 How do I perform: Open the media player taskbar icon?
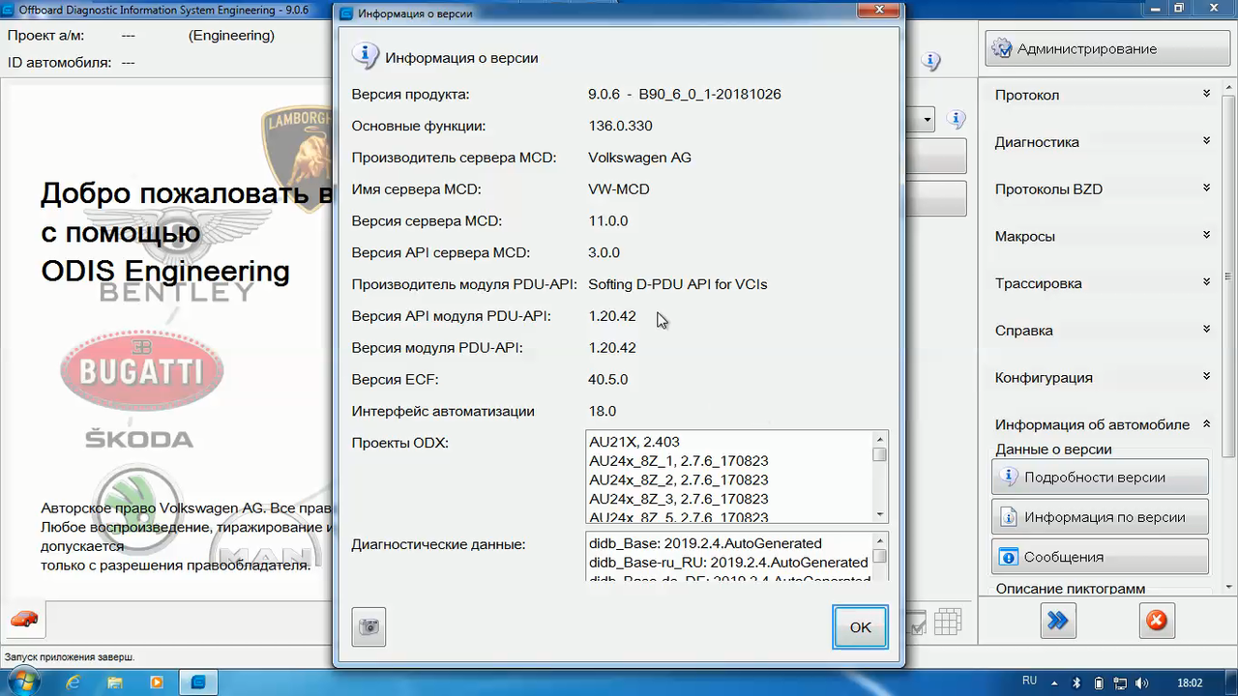157,682
